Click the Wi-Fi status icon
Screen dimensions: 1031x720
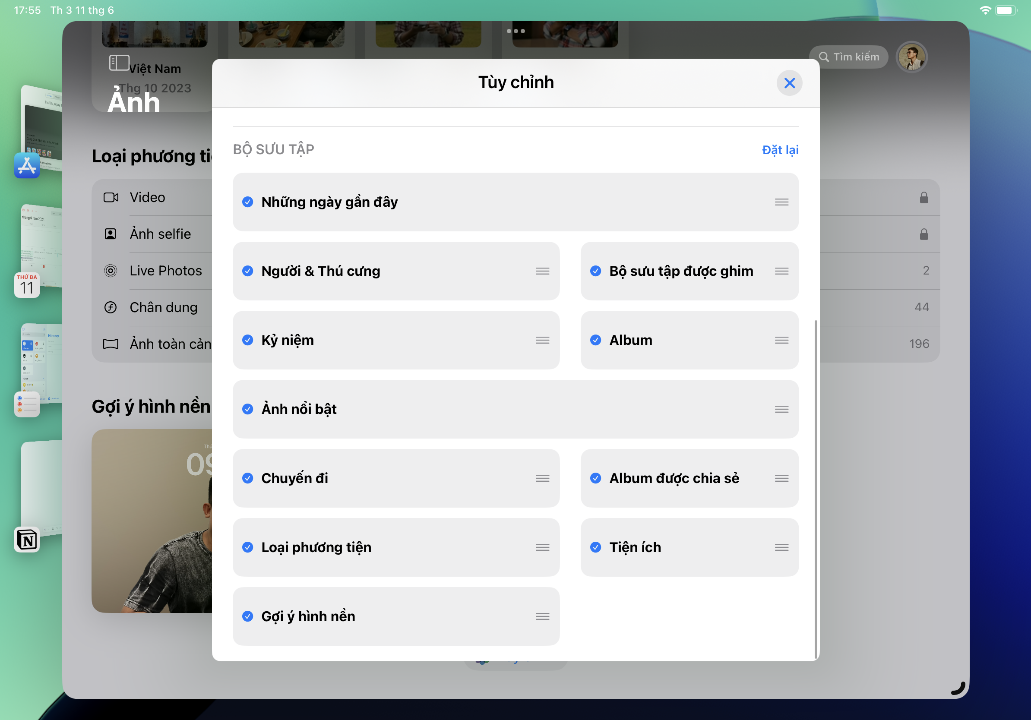pyautogui.click(x=985, y=10)
